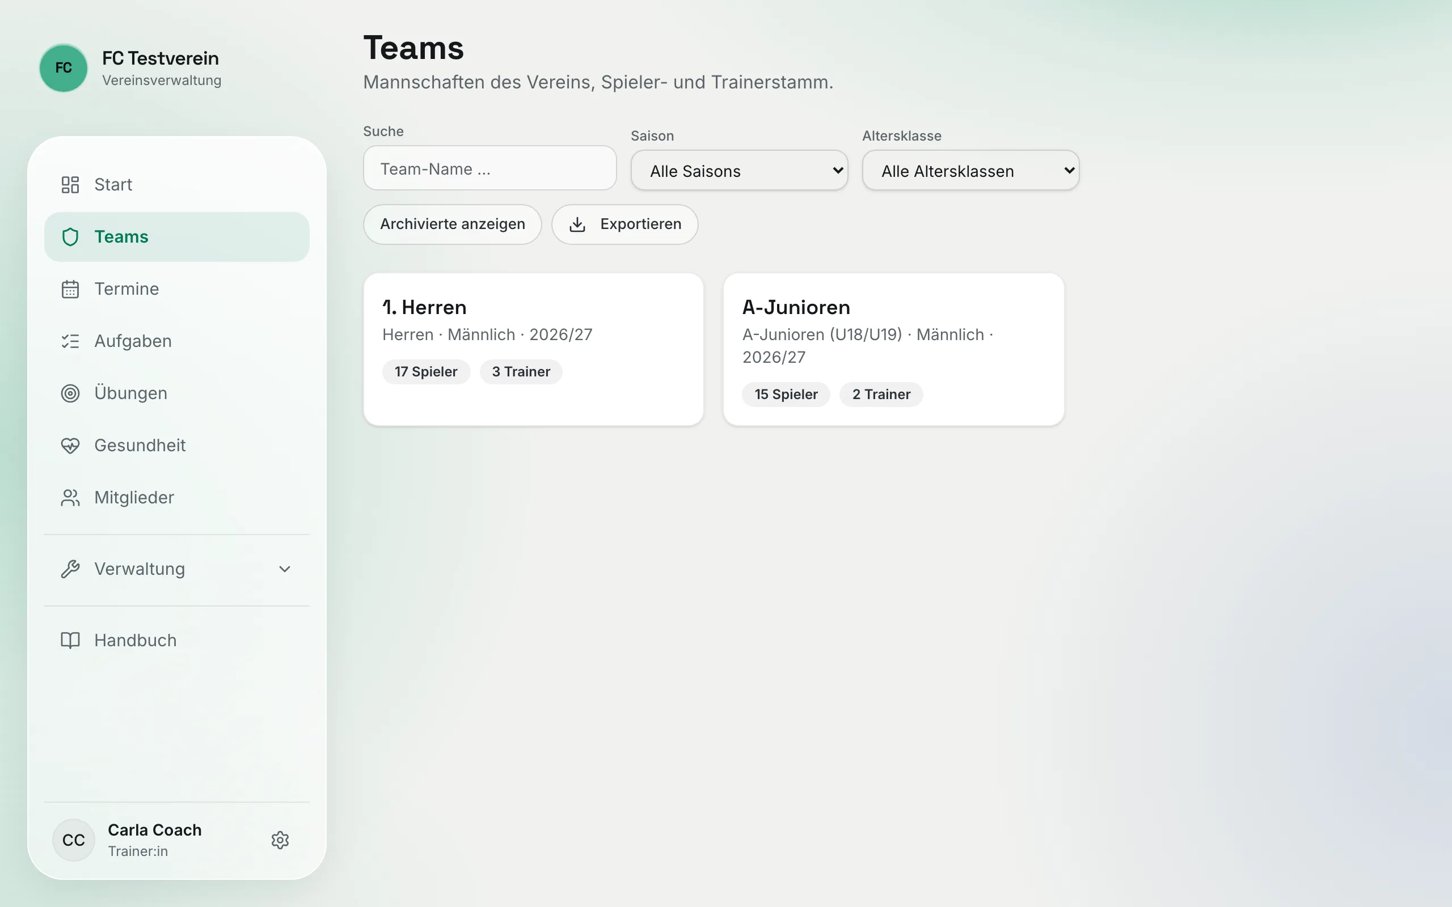This screenshot has width=1452, height=907.
Task: Click the 17 Spieler badge
Action: pyautogui.click(x=426, y=372)
